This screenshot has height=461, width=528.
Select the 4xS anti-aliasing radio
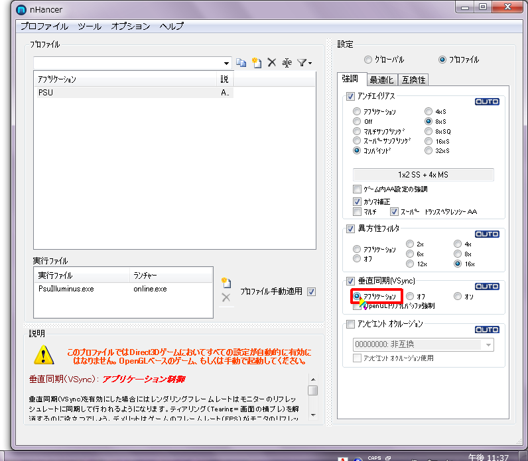coord(429,111)
